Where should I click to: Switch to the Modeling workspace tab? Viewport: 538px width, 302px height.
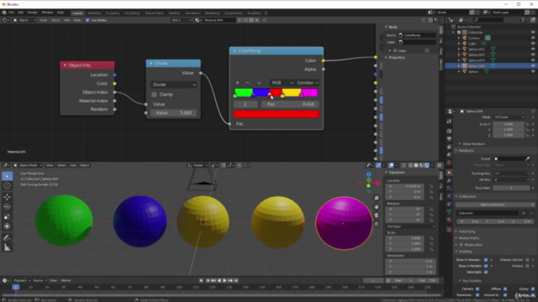(94, 13)
